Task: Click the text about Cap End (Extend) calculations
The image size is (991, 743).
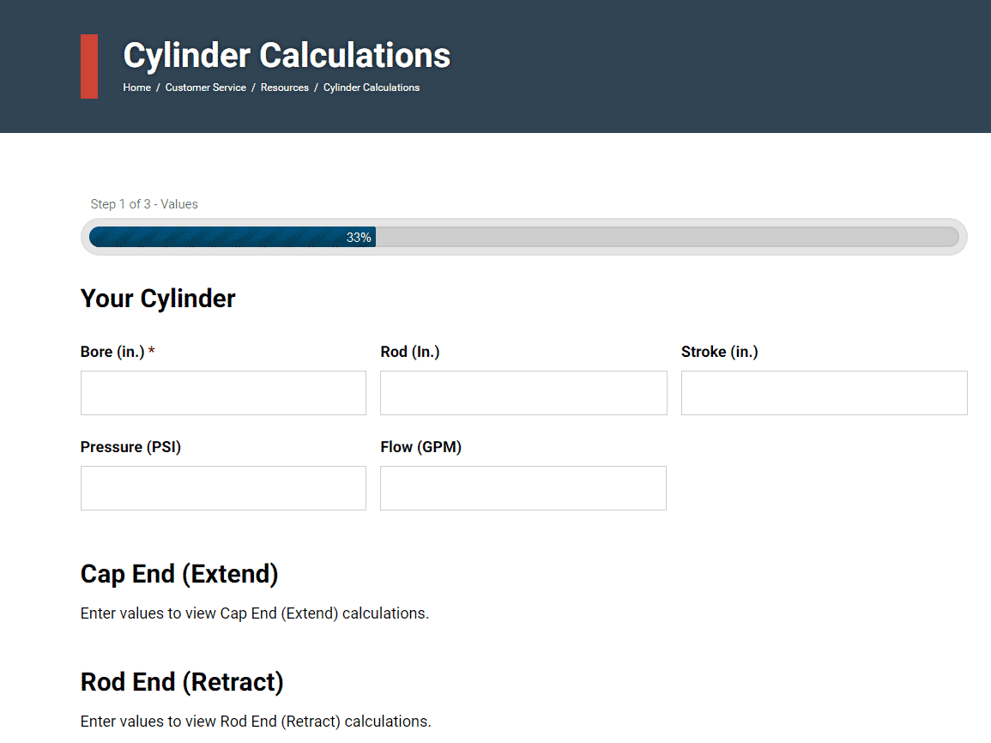Action: point(255,613)
